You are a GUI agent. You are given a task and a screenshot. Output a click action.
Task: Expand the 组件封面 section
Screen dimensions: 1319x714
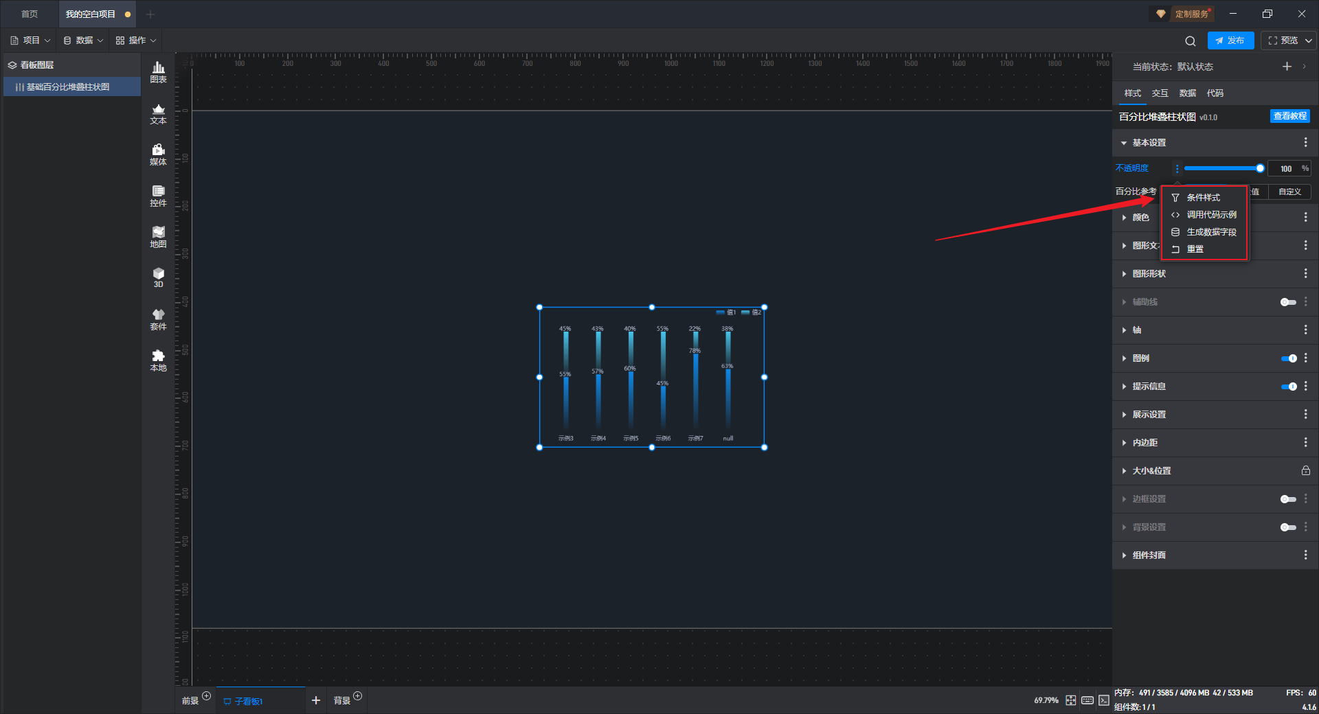pyautogui.click(x=1124, y=555)
